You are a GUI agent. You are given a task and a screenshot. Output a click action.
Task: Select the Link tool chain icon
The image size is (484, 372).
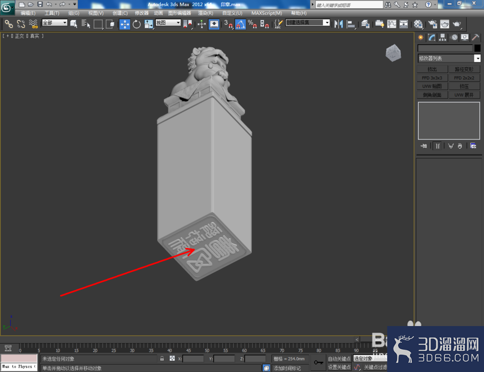(9, 24)
